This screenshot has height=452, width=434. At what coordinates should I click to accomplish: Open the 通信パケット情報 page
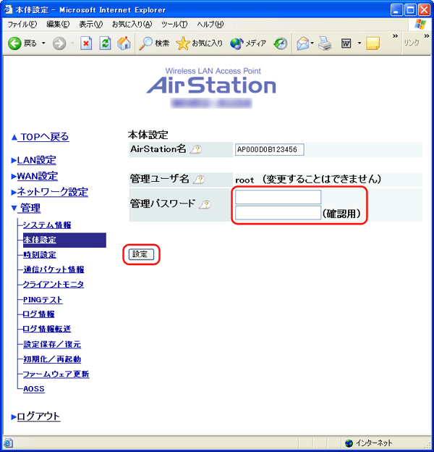click(x=54, y=269)
